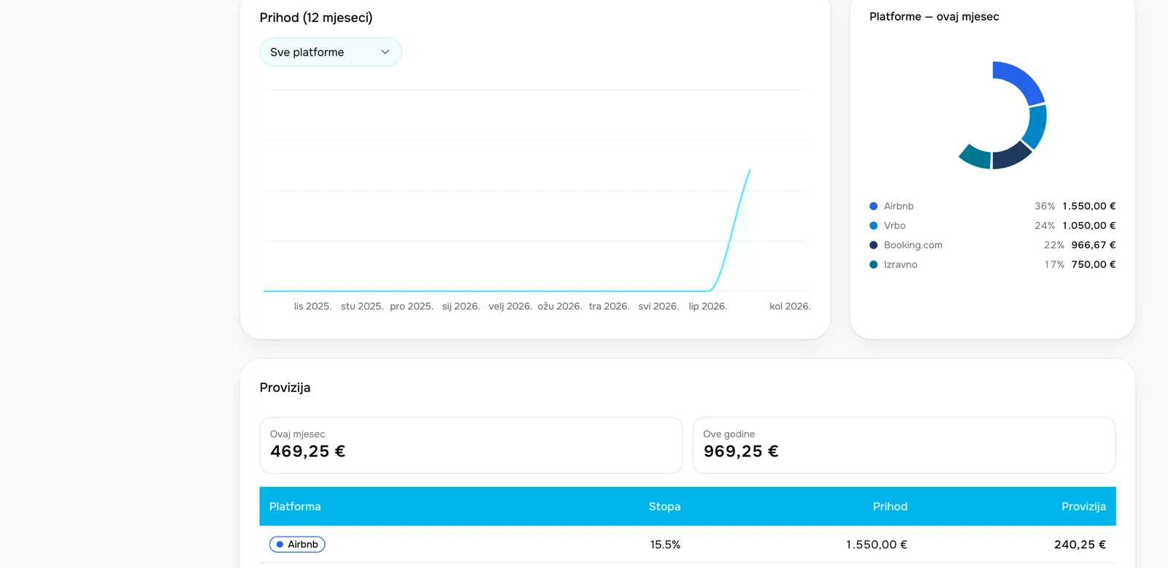Click the Ovaj mjesec commission card

click(471, 445)
